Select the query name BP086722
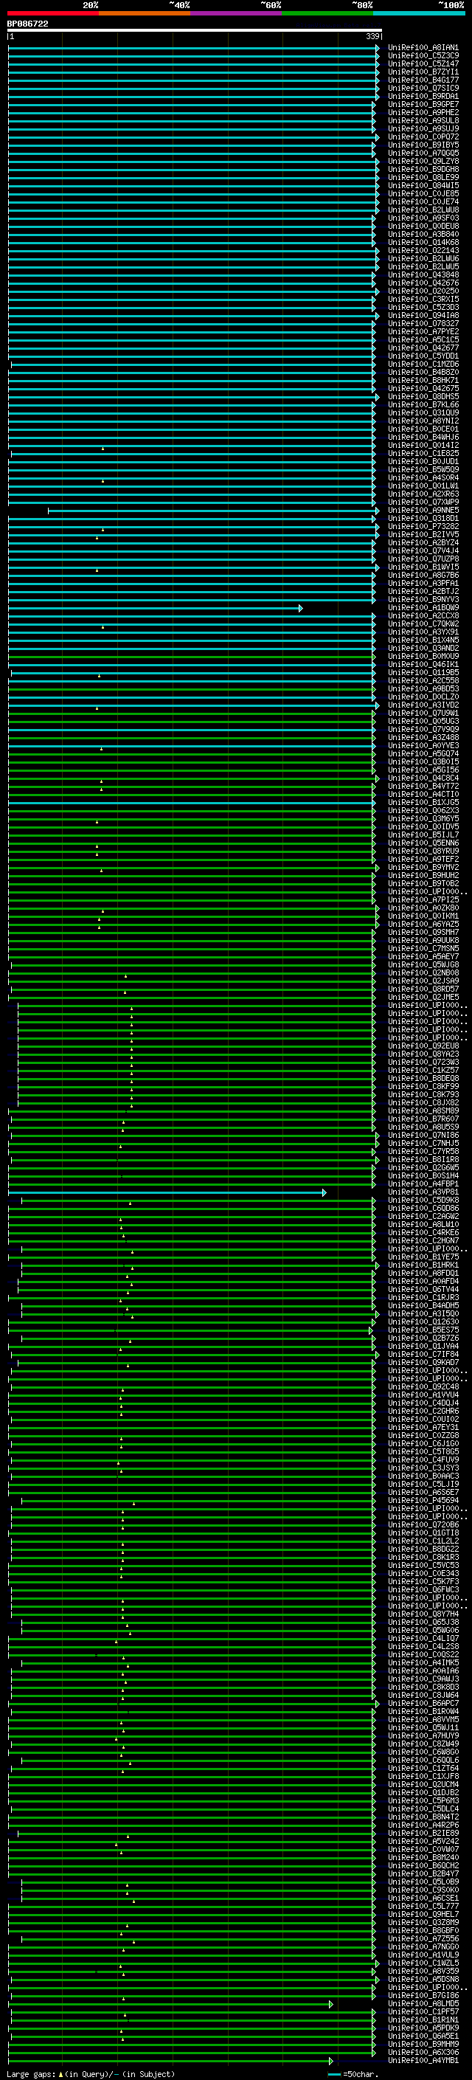472x2080 pixels. (27, 24)
